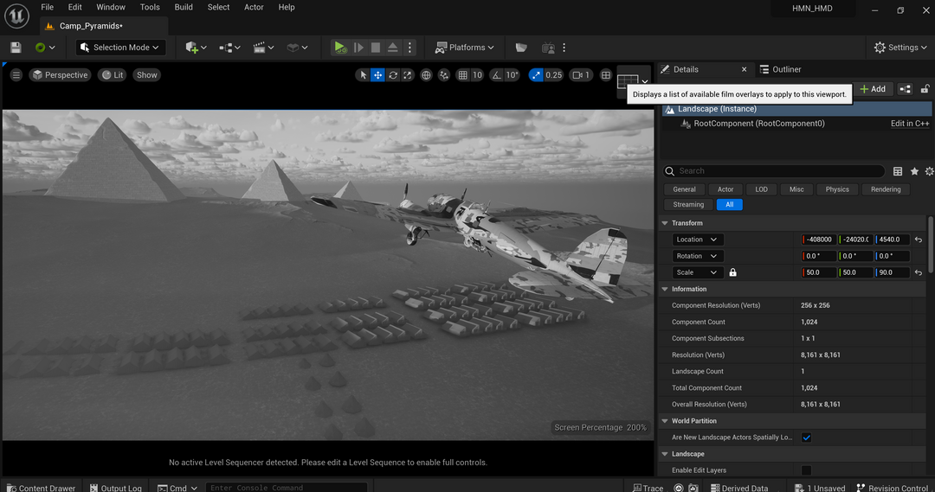Screen dimensions: 935x492
Task: Open the Selection Mode dropdown
Action: click(119, 48)
